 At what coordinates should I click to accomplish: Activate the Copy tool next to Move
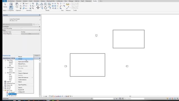pyautogui.click(x=42, y=8)
